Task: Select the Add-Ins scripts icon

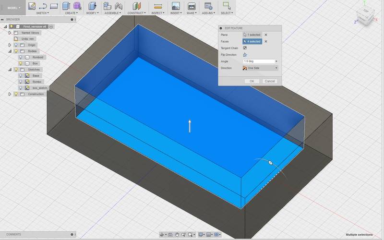Action: 208,6
